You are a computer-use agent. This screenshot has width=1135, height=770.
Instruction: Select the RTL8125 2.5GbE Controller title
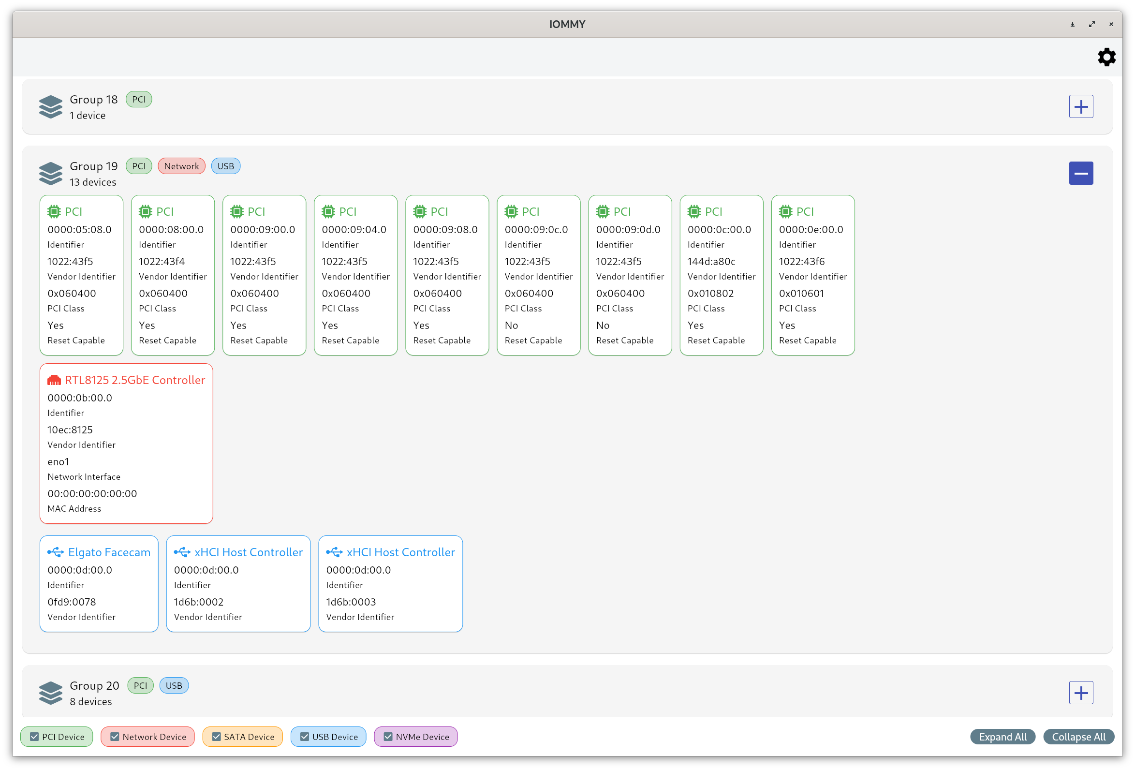[135, 380]
